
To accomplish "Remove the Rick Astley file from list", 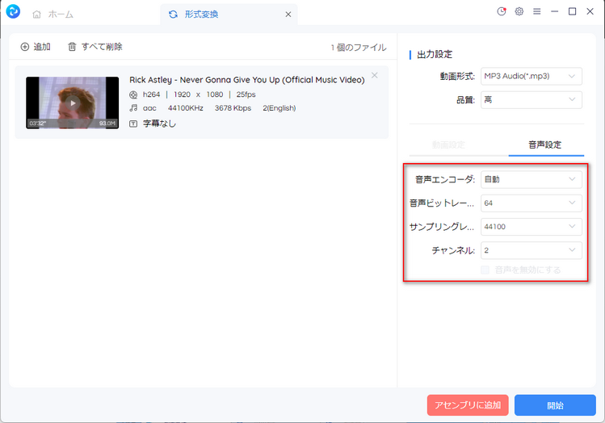I will pyautogui.click(x=374, y=76).
